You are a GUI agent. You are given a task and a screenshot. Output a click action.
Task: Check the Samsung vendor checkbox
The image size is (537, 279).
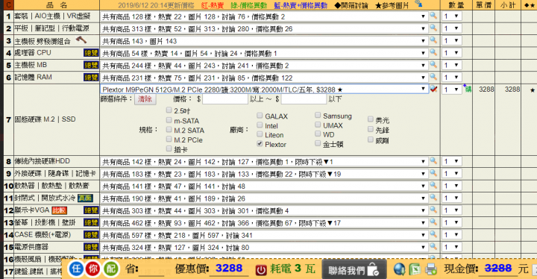click(x=318, y=115)
